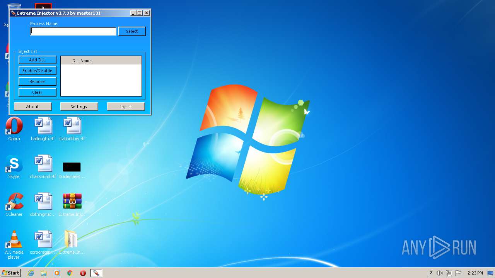Screen dimensions: 495x278
Task: Click Extreme Injector taskbar button
Action: [x=96, y=273]
